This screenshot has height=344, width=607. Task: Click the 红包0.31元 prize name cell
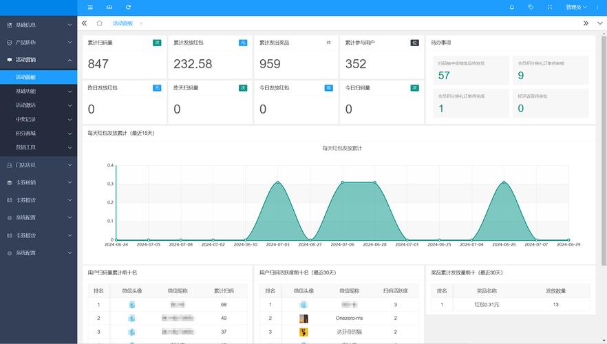pyautogui.click(x=487, y=305)
